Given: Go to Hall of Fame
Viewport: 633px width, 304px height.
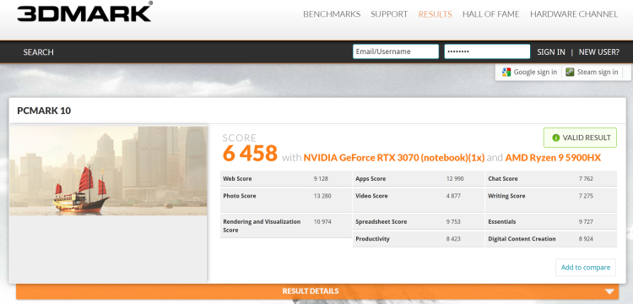Looking at the screenshot, I should 491,14.
